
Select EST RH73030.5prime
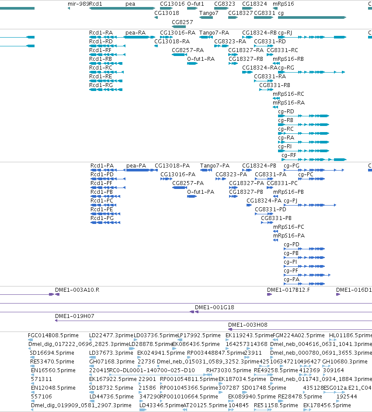pyautogui.click(x=229, y=370)
